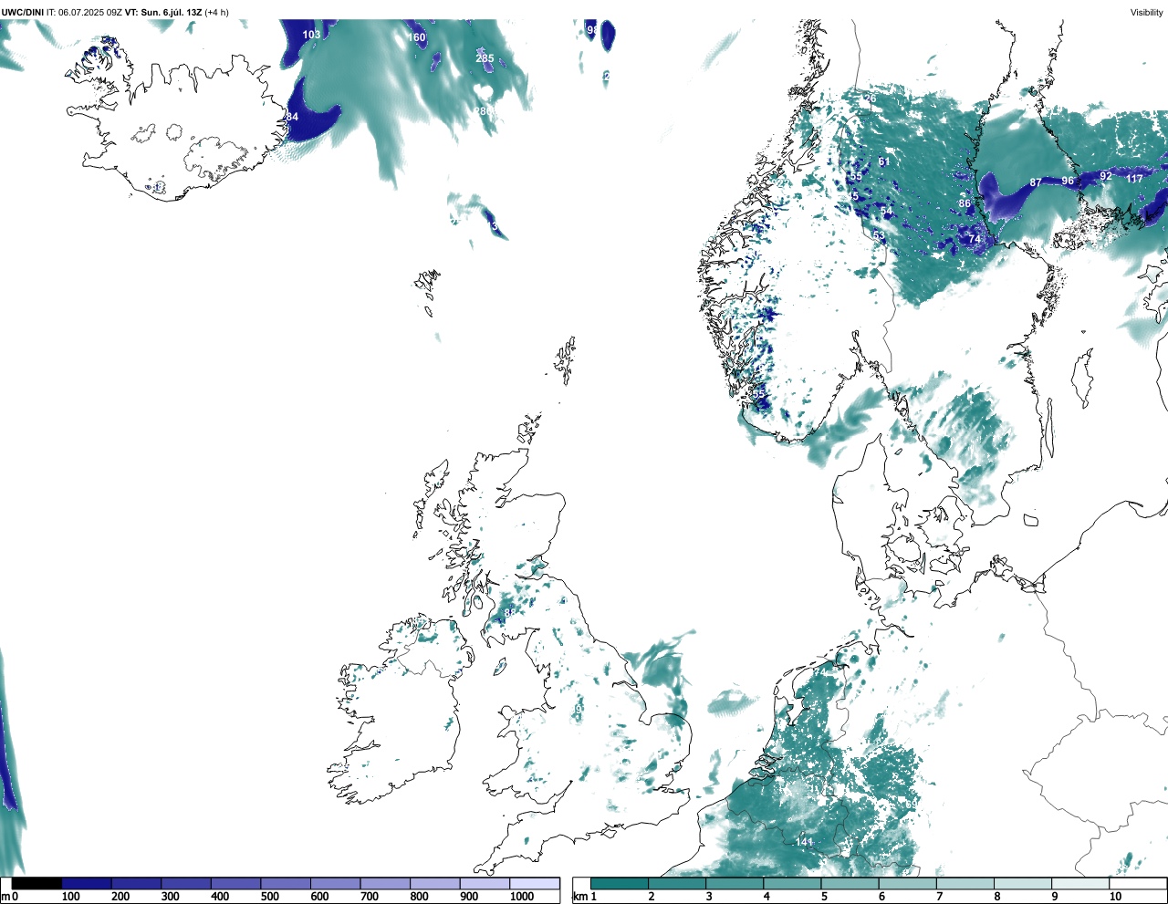1168x904 pixels.
Task: Click the '500' tick in meters legend
Action: (x=269, y=897)
